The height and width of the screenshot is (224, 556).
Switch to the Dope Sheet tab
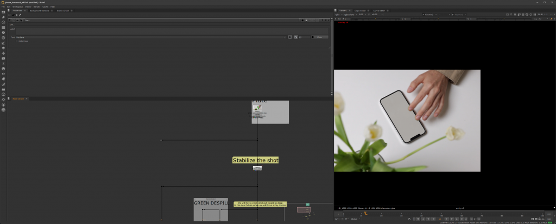(x=360, y=11)
